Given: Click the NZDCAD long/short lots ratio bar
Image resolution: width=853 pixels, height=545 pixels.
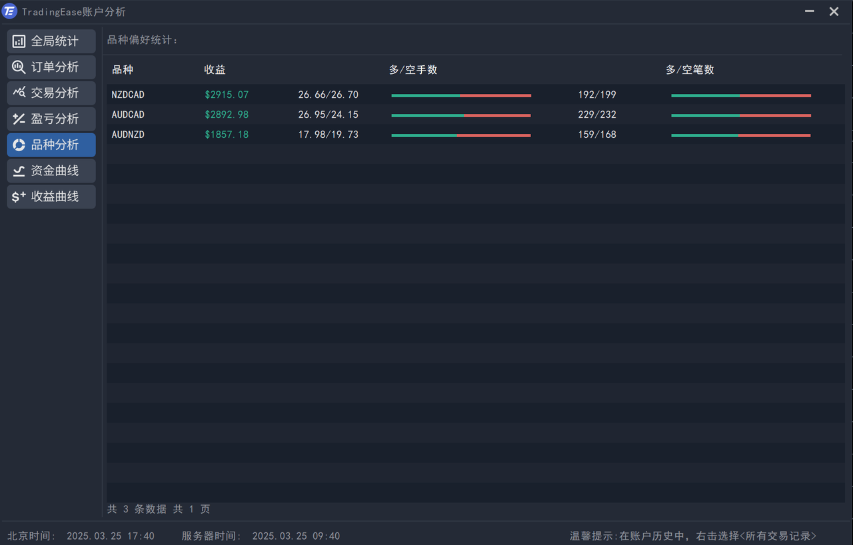Looking at the screenshot, I should click(461, 95).
